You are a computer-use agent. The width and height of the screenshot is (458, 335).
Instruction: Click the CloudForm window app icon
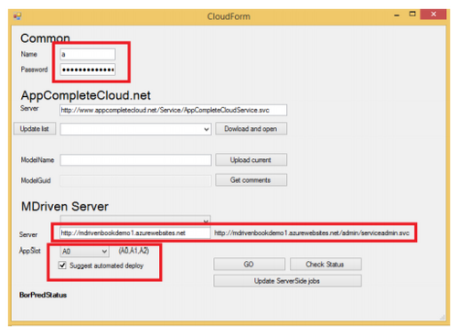(17, 16)
